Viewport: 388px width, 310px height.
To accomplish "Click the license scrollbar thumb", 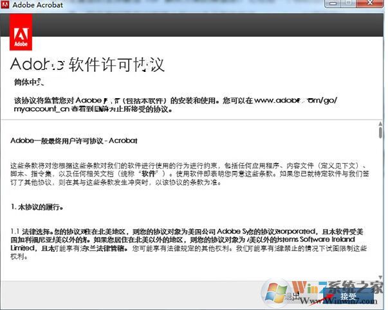I will pos(380,132).
